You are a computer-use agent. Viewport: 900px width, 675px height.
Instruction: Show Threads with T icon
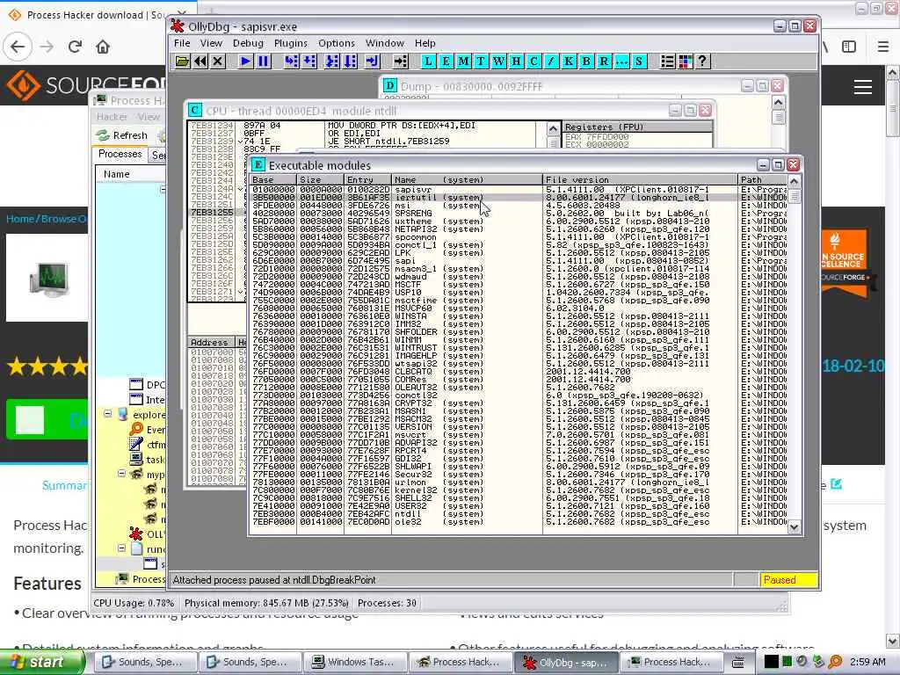481,62
